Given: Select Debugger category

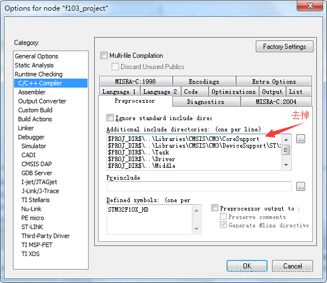Looking at the screenshot, I should (x=31, y=137).
